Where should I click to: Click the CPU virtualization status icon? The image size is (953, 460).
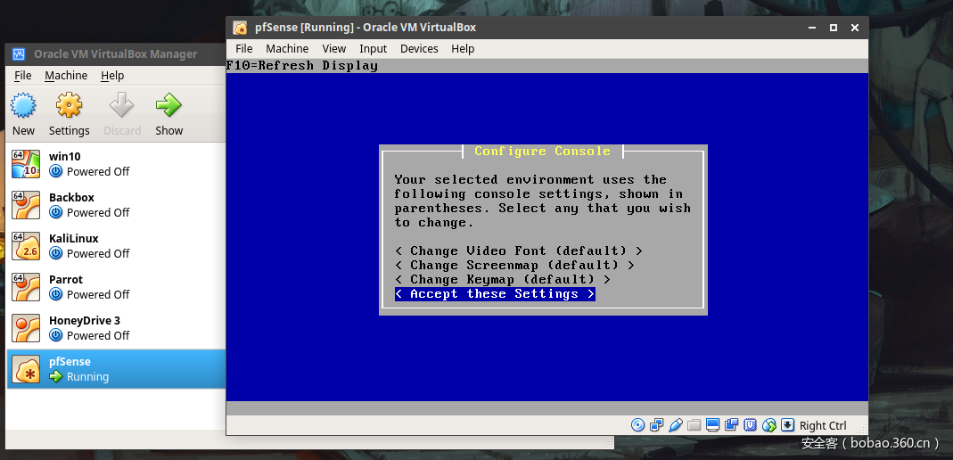751,425
